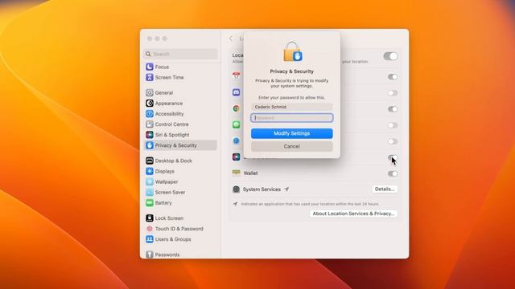Viewport: 515px width, 289px height.
Task: Click the Screen Saver sidebar icon
Action: pyautogui.click(x=150, y=192)
